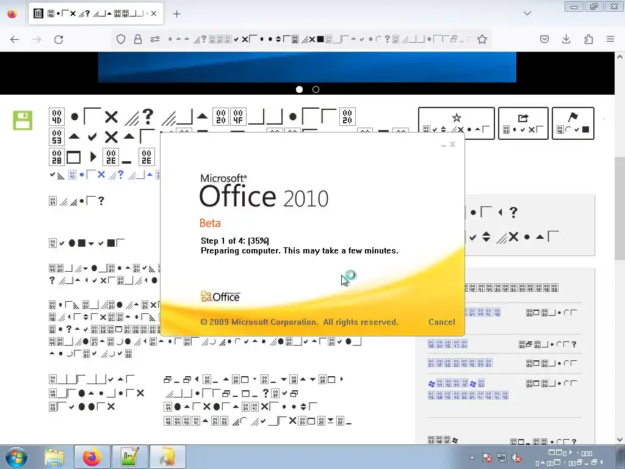The height and width of the screenshot is (469, 625).
Task: Go back one page in Firefox
Action: 15,40
